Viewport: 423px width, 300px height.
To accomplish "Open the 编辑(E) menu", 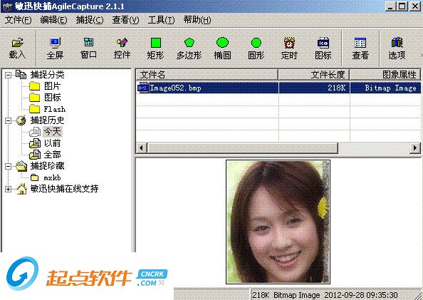I will (53, 20).
